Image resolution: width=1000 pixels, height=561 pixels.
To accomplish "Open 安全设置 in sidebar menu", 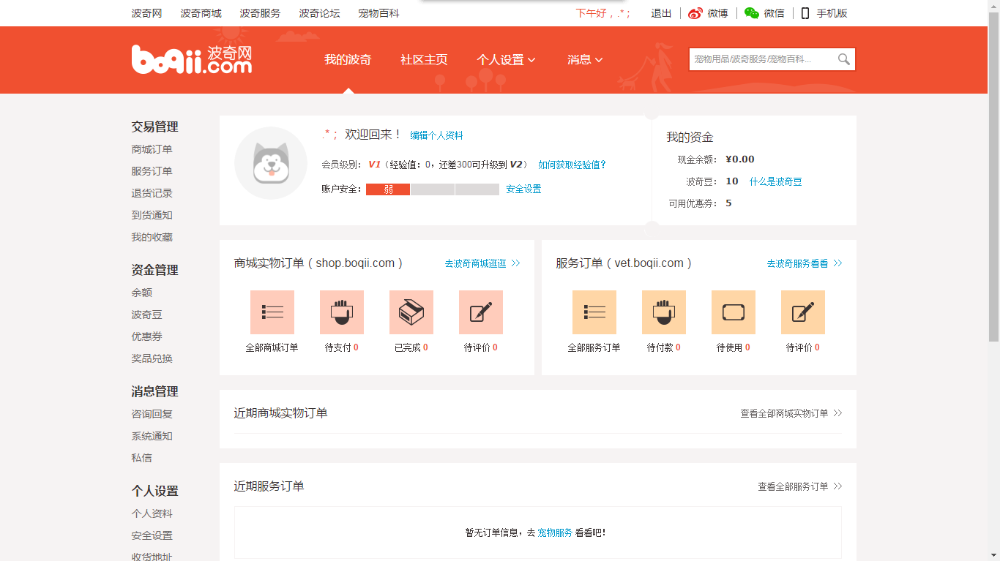I will [152, 535].
